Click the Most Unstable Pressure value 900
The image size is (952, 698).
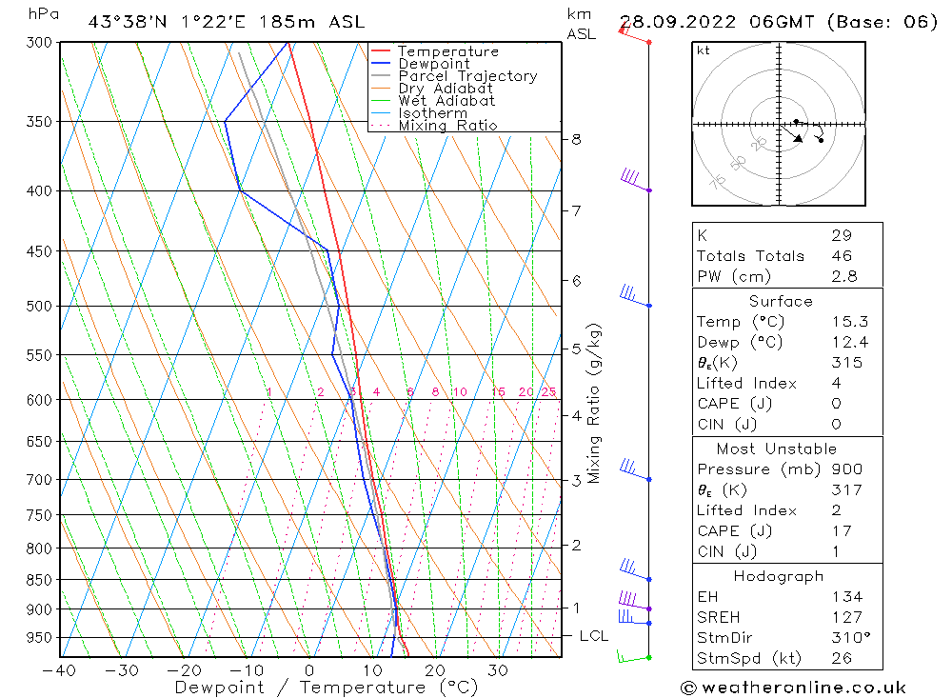(847, 469)
